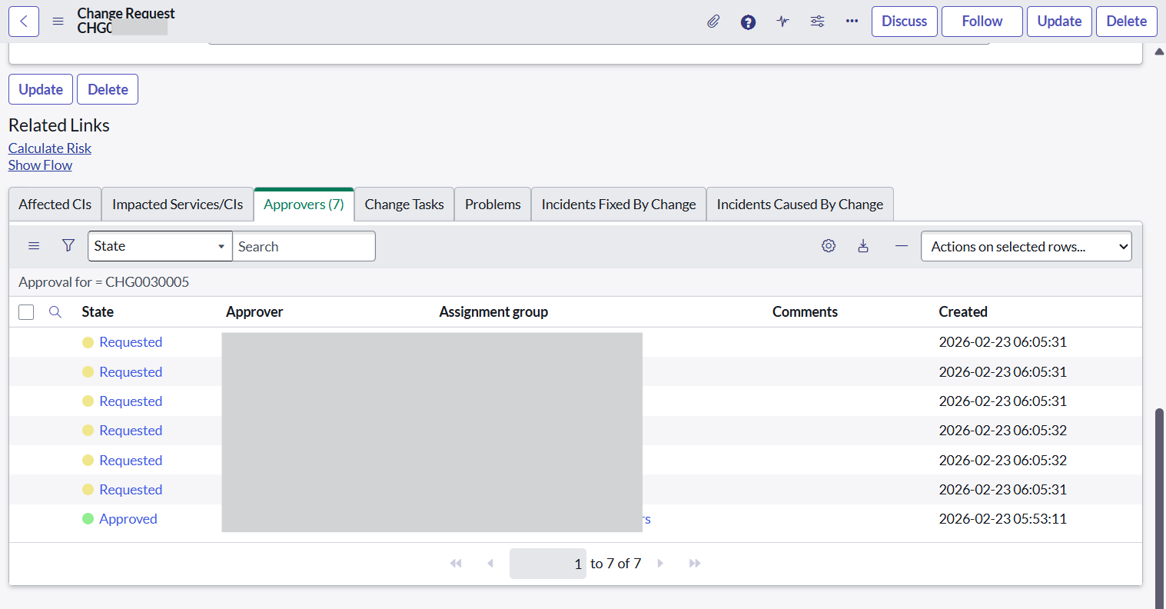Open the Requested approval created 06:05:31 first row
The height and width of the screenshot is (609, 1166).
pos(131,342)
